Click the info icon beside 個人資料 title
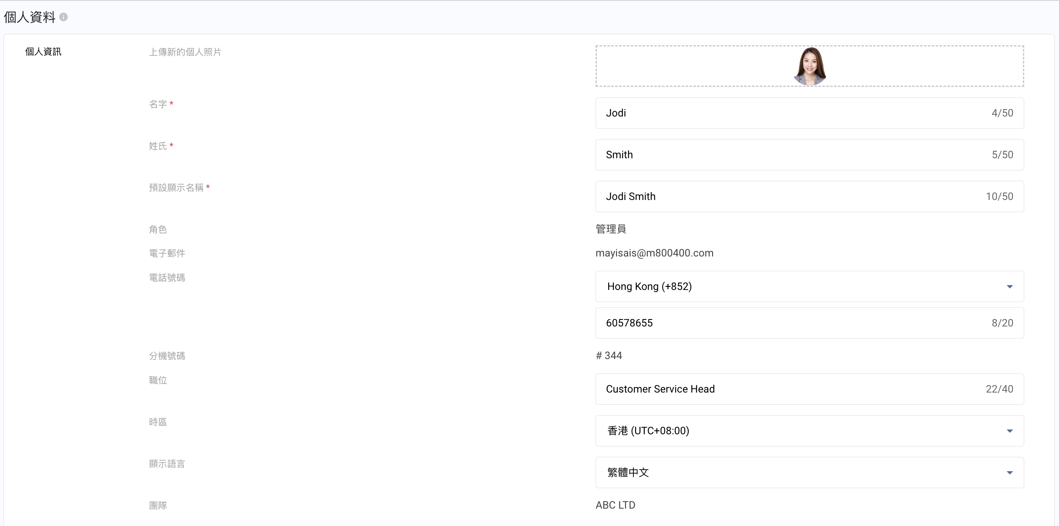Viewport: 1059px width, 526px height. 63,17
